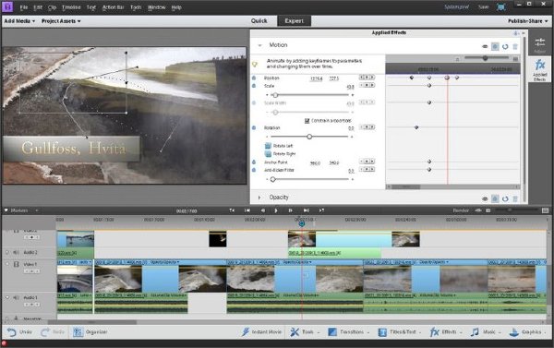This screenshot has height=348, width=554.
Task: Open the Edit menu
Action: click(x=38, y=7)
